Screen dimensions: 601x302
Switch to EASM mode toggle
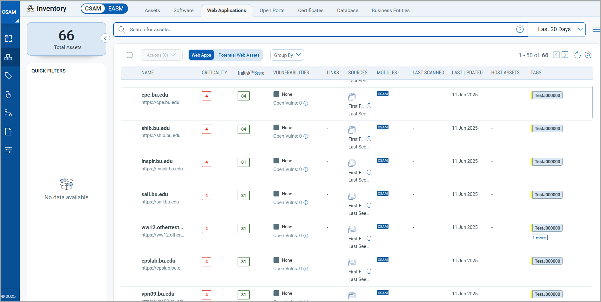[x=116, y=9]
